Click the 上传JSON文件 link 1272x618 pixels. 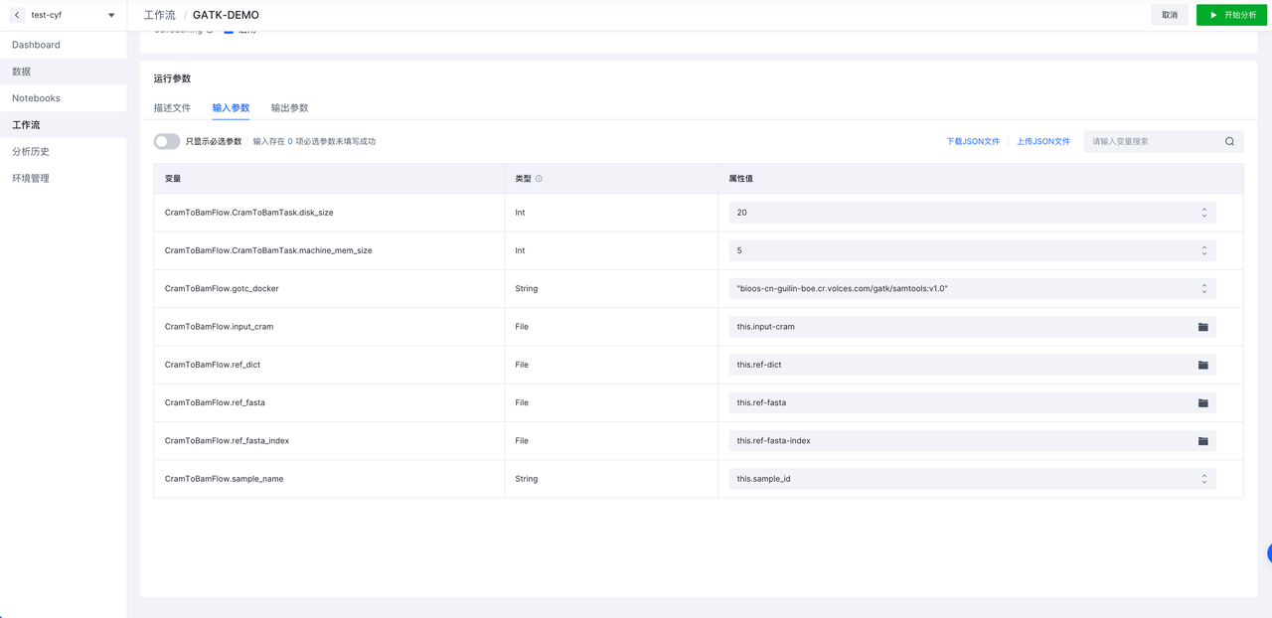tap(1042, 142)
